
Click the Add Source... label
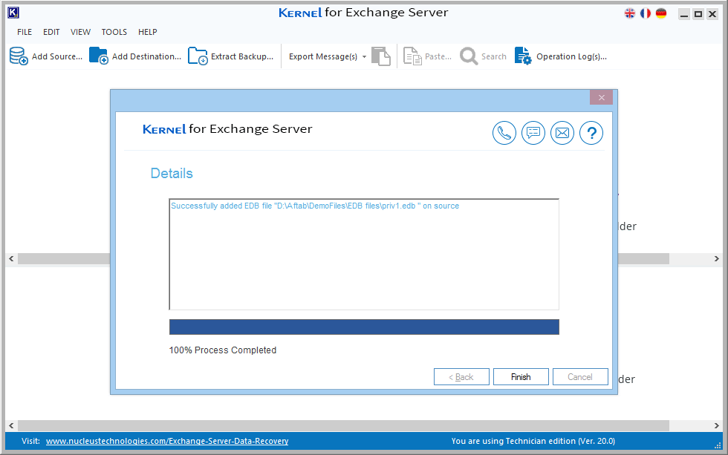57,56
